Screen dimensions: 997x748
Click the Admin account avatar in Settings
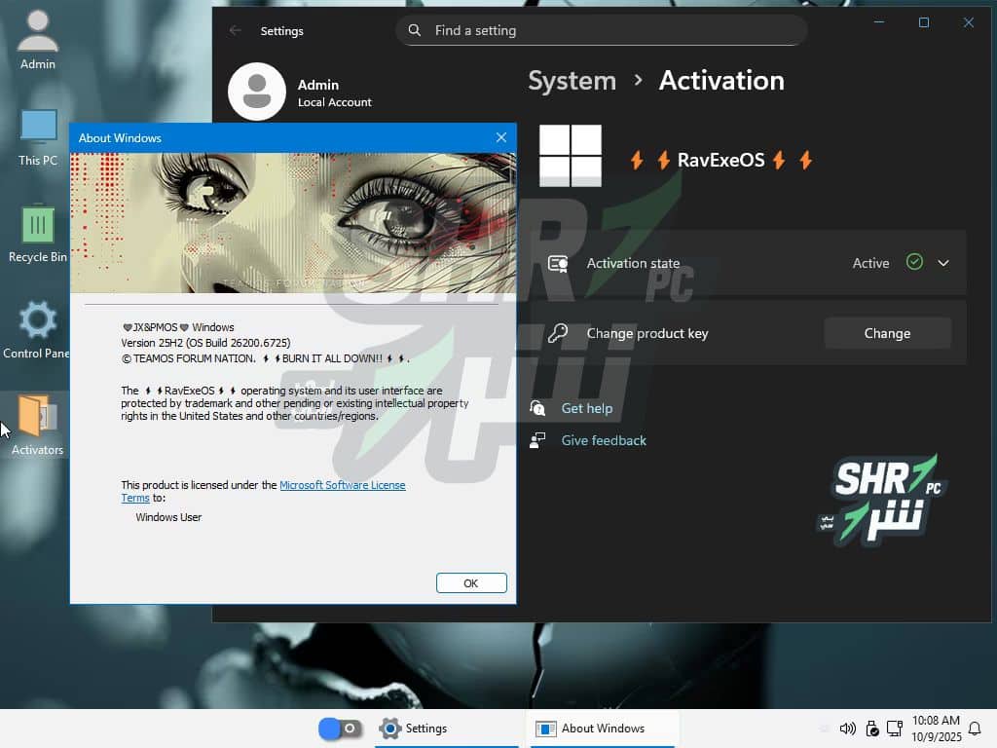click(256, 92)
